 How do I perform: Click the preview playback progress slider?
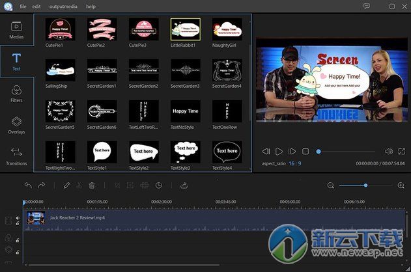(x=345, y=152)
